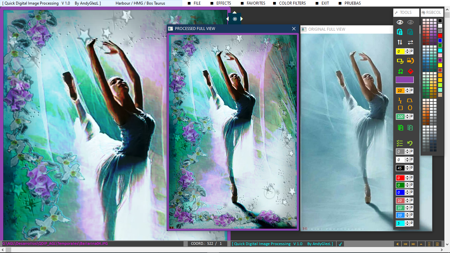Select the orange ellipse shape tool
This screenshot has width=450, height=253.
pyautogui.click(x=410, y=107)
